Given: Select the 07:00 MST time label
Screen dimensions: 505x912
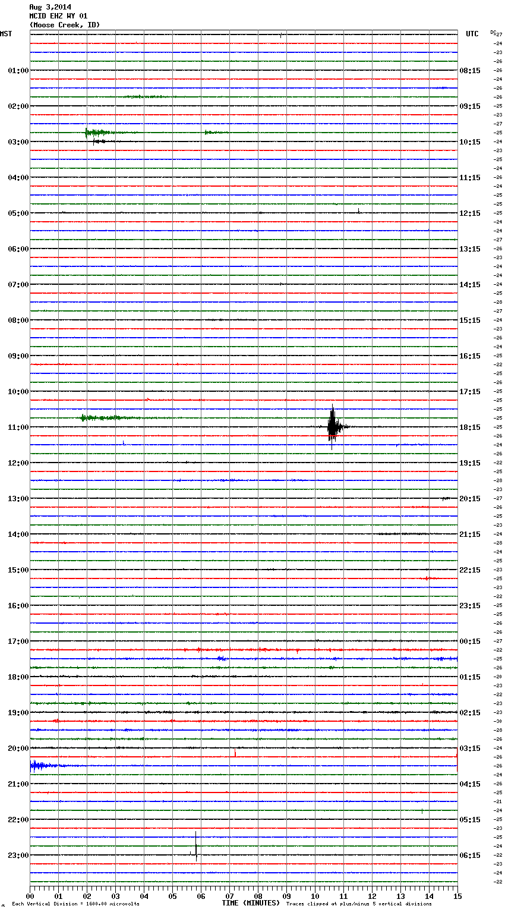Looking at the screenshot, I should coord(18,285).
